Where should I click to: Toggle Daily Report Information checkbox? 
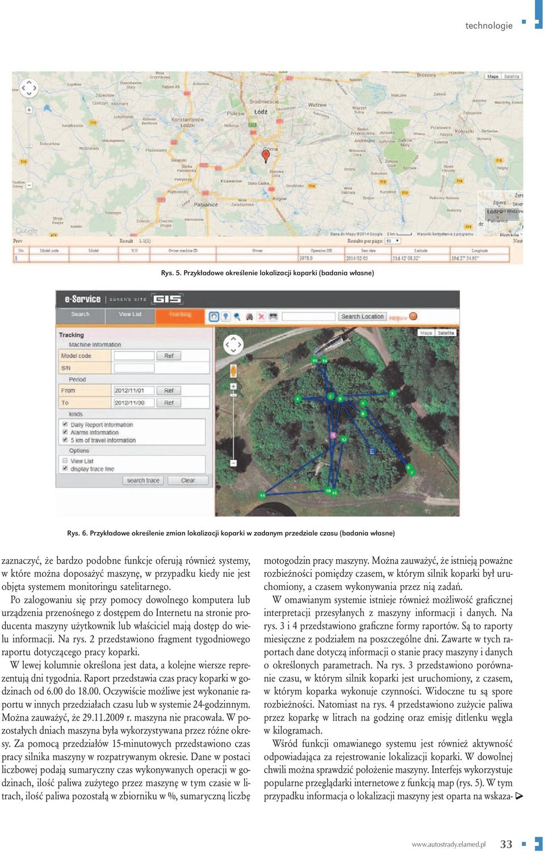[65, 424]
